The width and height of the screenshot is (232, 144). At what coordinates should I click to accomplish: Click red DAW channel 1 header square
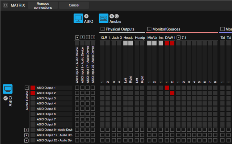167,43
